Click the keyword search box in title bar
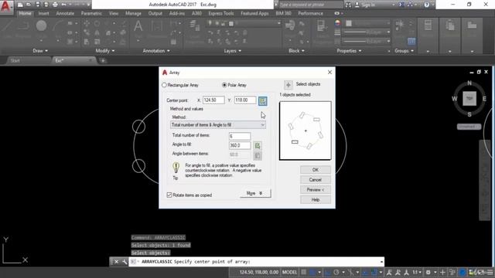495x278 pixels. click(x=311, y=5)
